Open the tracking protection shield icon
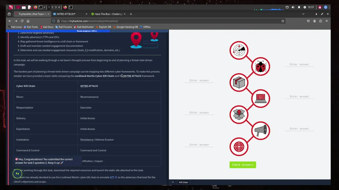The image size is (339, 190). point(54,21)
